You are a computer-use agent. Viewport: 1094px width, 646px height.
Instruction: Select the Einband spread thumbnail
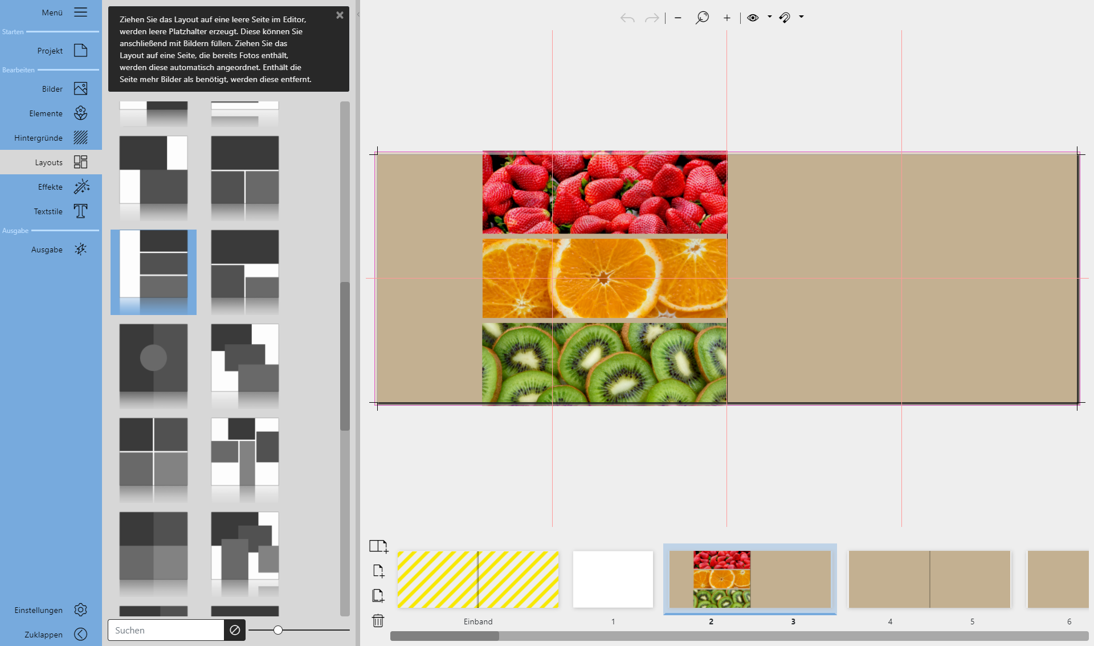(x=478, y=579)
